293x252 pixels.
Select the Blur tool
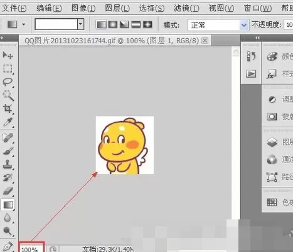click(x=8, y=218)
